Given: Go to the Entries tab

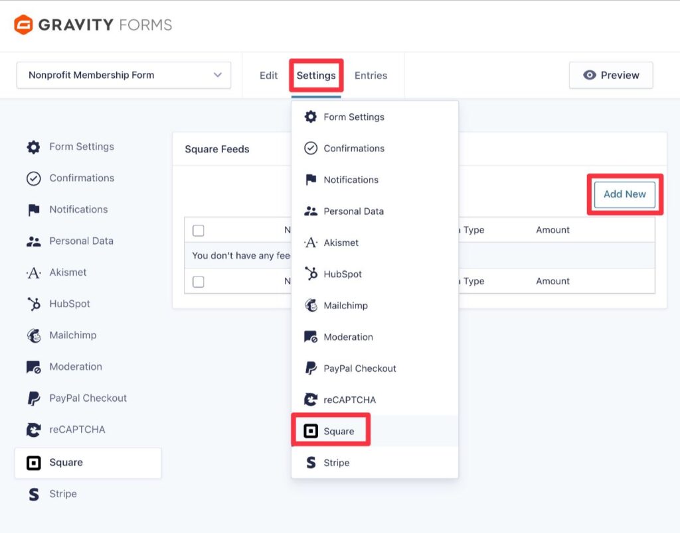Looking at the screenshot, I should point(371,76).
